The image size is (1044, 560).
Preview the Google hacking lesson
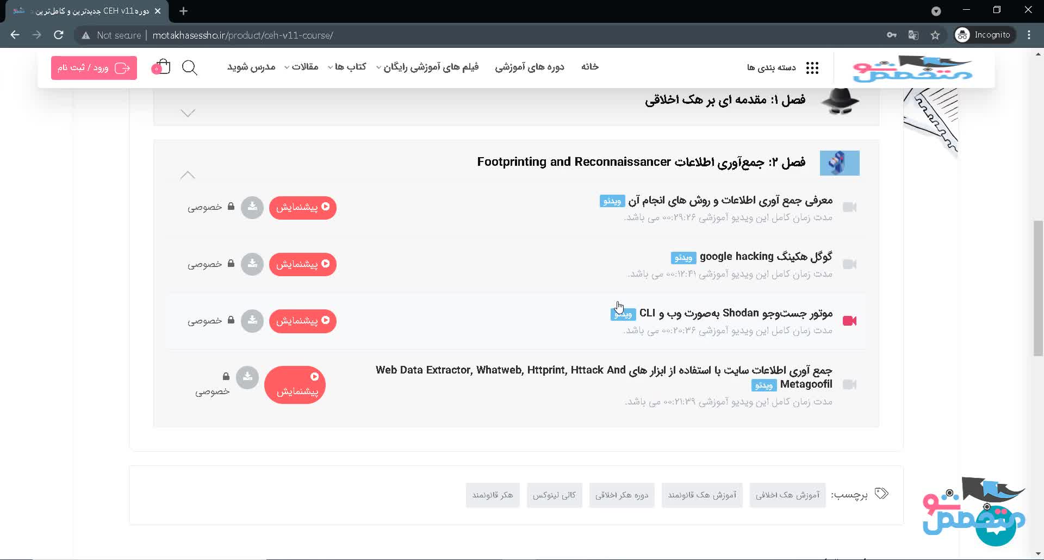point(303,264)
